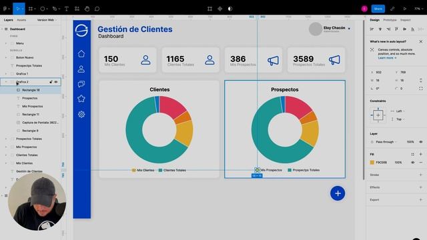Image resolution: width=427 pixels, height=240 pixels.
Task: Select the Hand tool
Action: point(87,9)
